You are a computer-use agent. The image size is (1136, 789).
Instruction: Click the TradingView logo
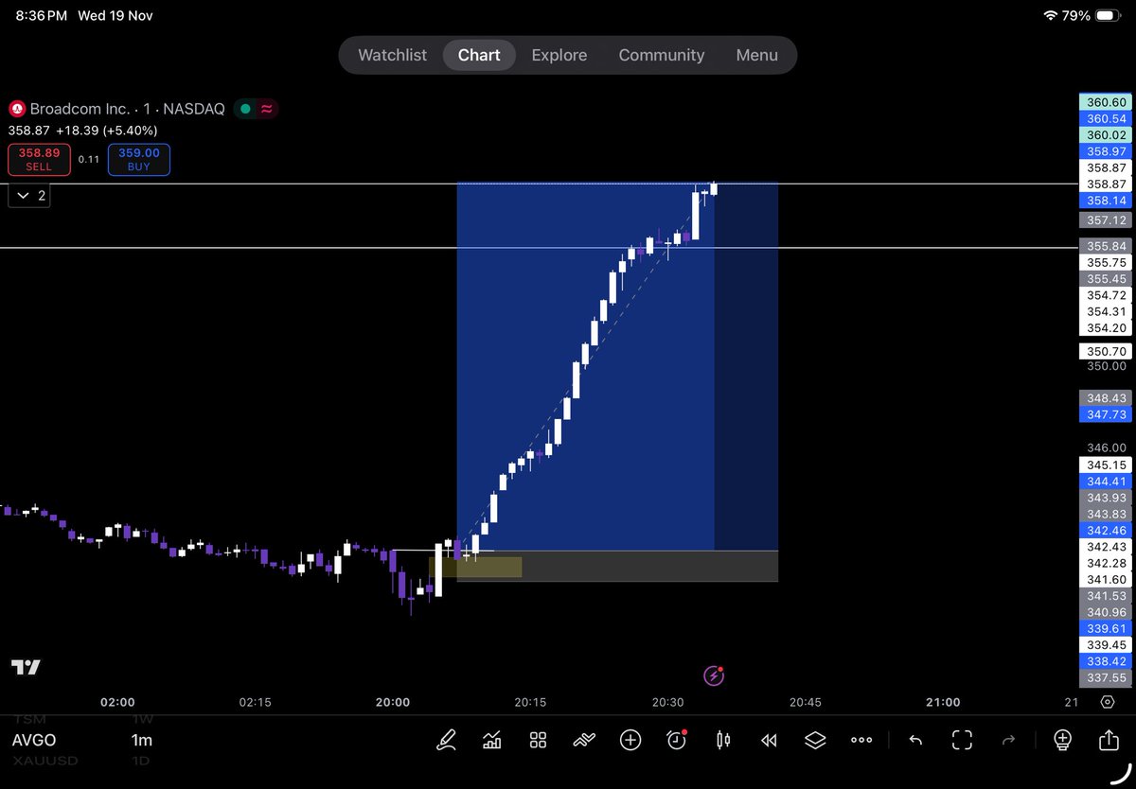tap(26, 667)
